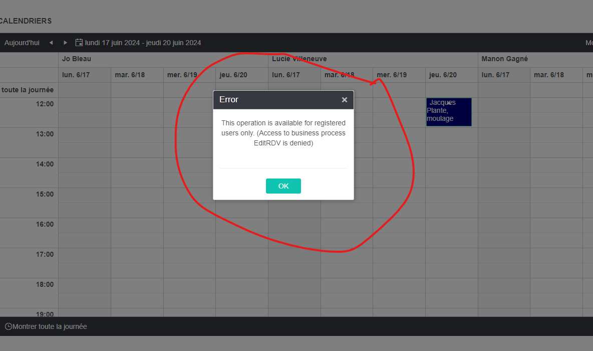Select the 15:00 slot under Manon Gagné Monday
This screenshot has width=593, height=351.
504,196
